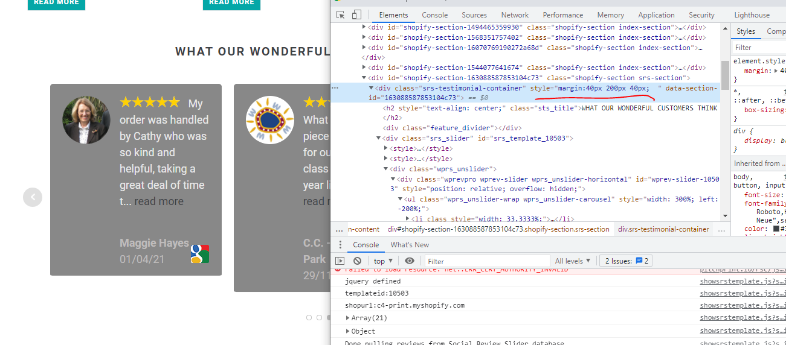Open the top JavaScript context dropdown
The width and height of the screenshot is (786, 345).
(x=383, y=261)
